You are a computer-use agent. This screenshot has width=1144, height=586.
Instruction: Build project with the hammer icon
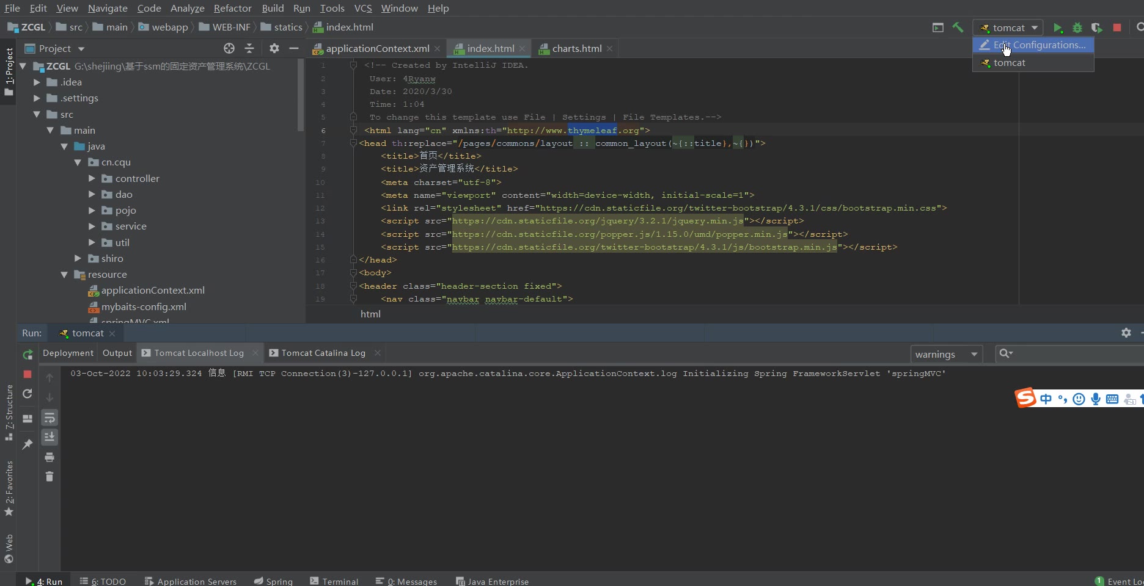click(958, 27)
